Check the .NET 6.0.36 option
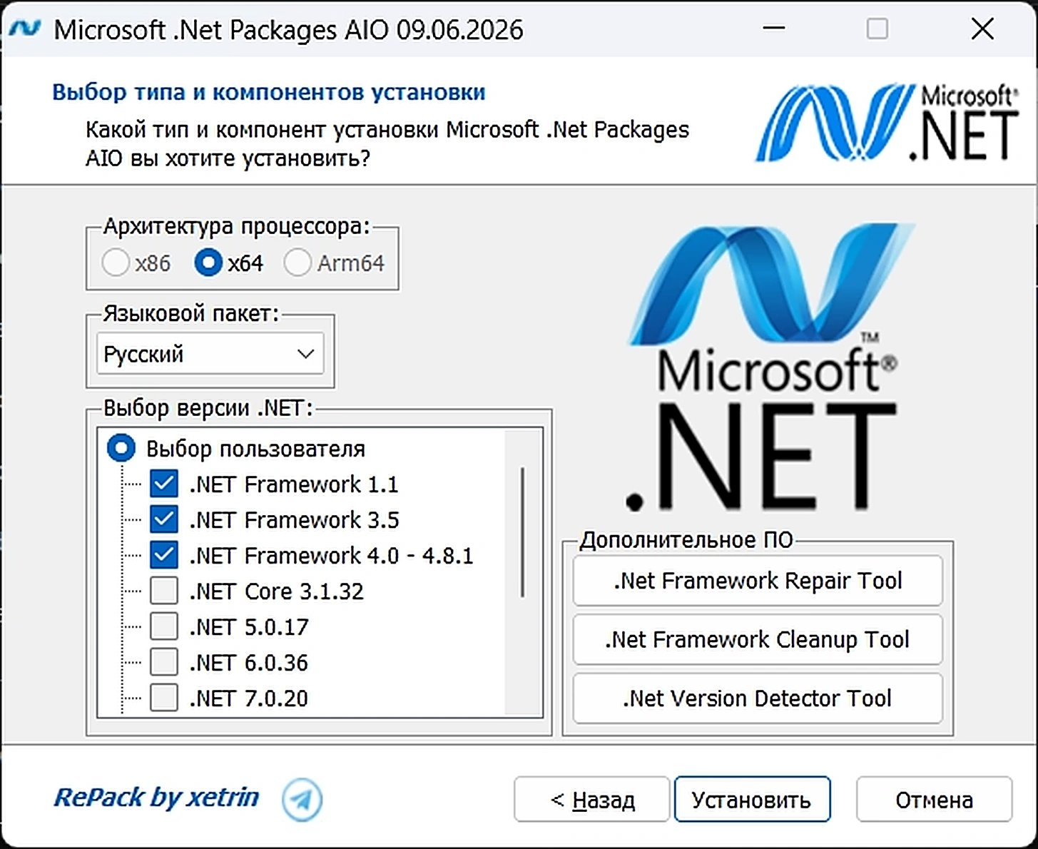This screenshot has height=849, width=1038. coord(164,663)
